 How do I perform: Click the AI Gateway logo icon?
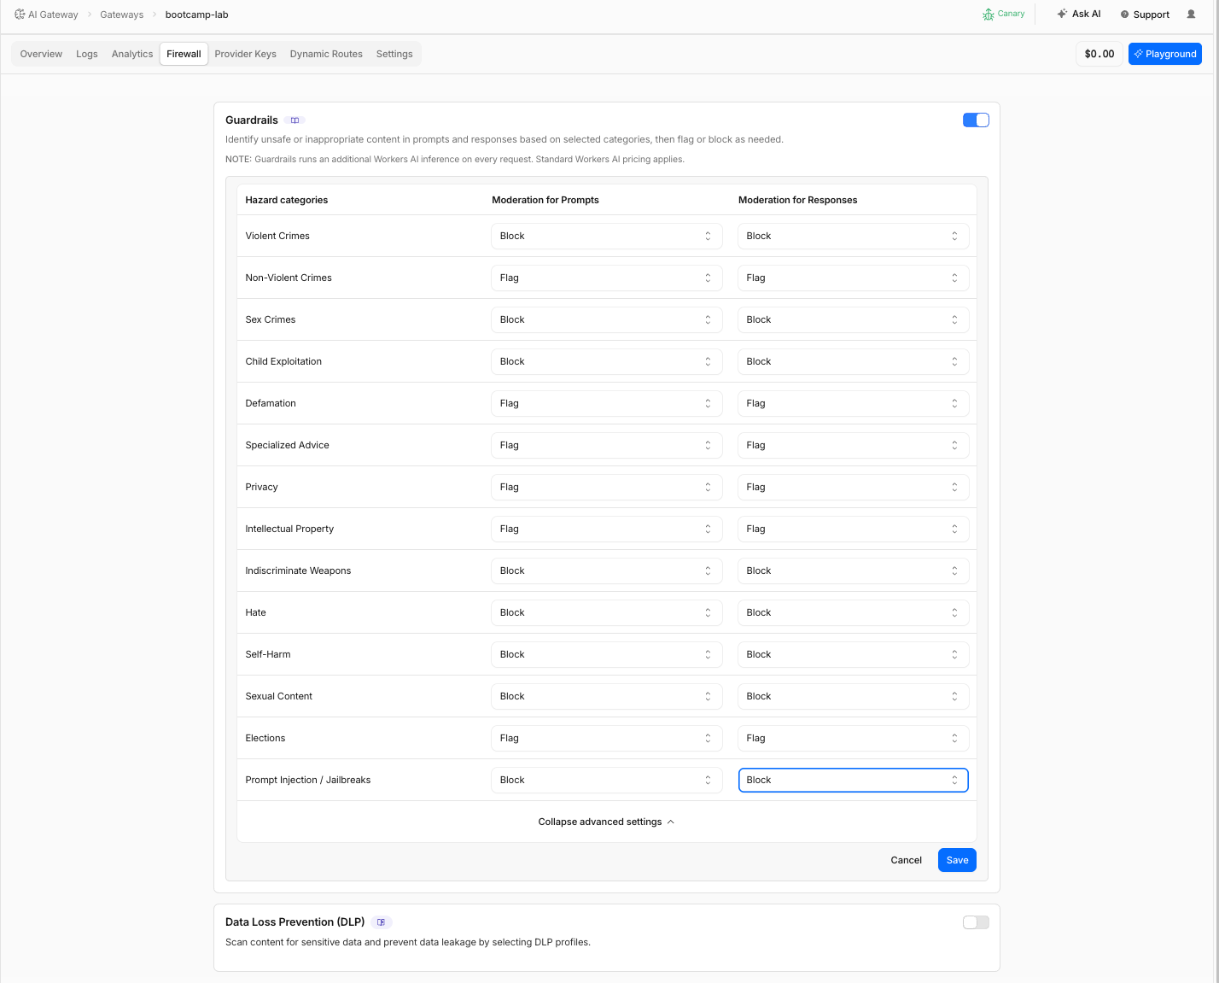(20, 15)
